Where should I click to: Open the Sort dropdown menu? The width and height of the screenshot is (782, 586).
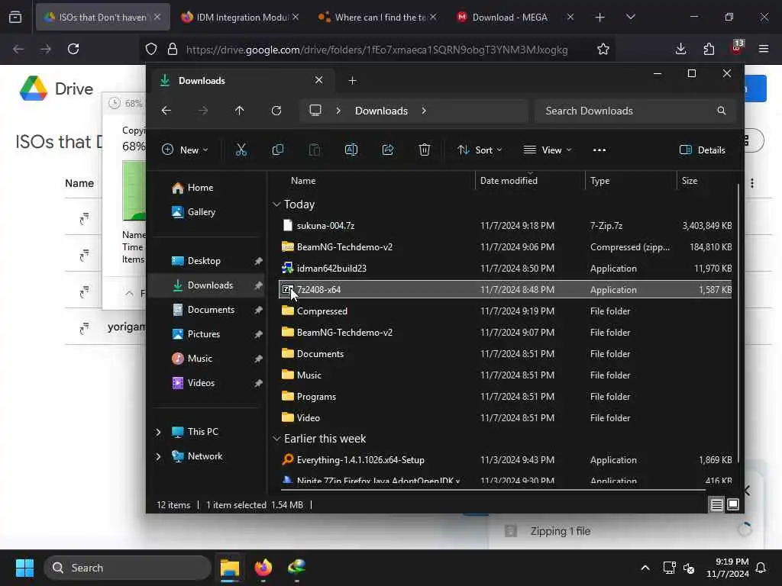480,150
